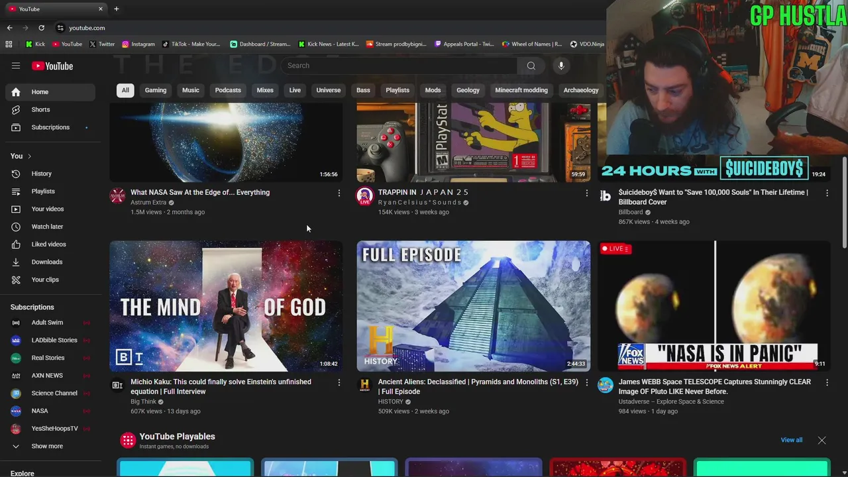Select the Music filter chip
This screenshot has width=848, height=477.
[191, 90]
